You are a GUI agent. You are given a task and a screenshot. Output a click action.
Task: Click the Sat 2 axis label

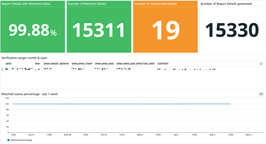[x=176, y=135]
